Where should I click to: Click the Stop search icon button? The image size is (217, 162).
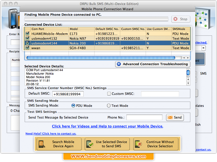click(175, 19)
